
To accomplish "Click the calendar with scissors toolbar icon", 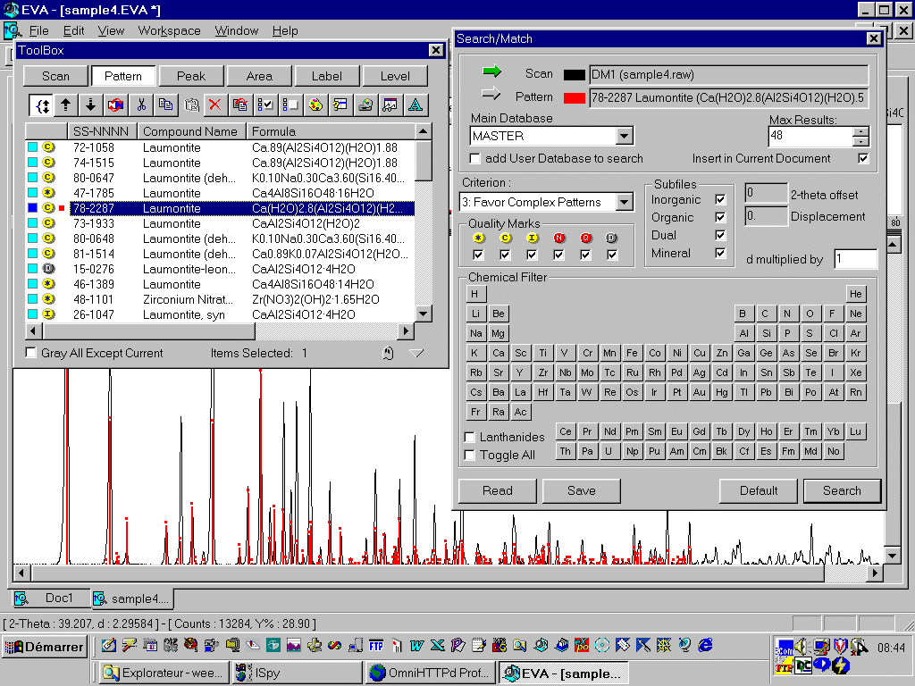I will point(390,105).
